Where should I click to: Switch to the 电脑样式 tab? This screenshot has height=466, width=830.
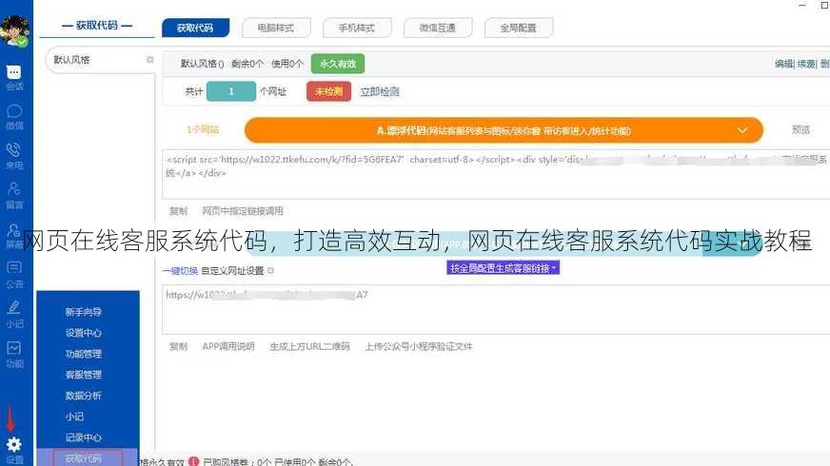(x=276, y=28)
